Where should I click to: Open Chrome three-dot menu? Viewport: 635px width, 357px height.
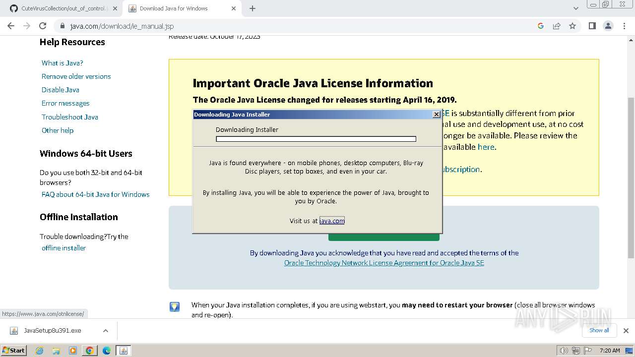coord(625,26)
